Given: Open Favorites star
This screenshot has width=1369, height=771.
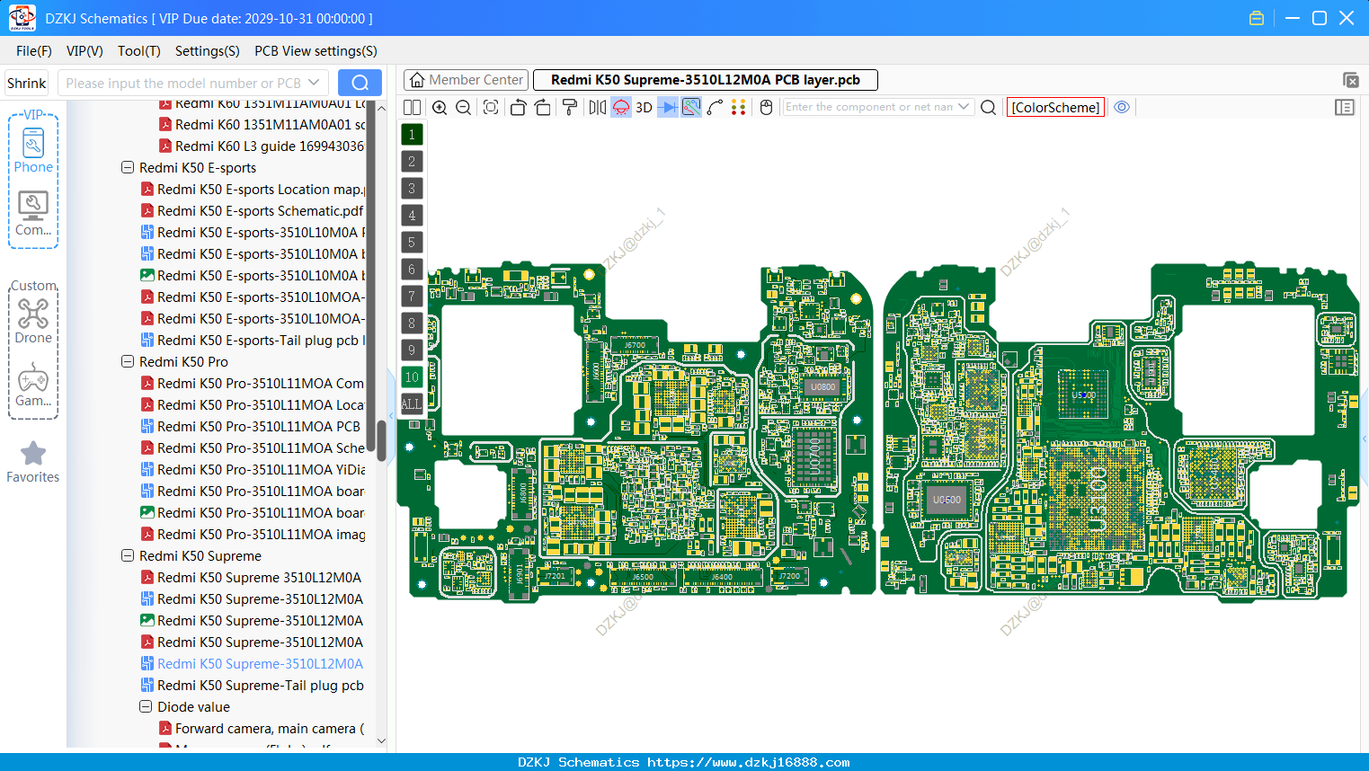Looking at the screenshot, I should pos(33,462).
